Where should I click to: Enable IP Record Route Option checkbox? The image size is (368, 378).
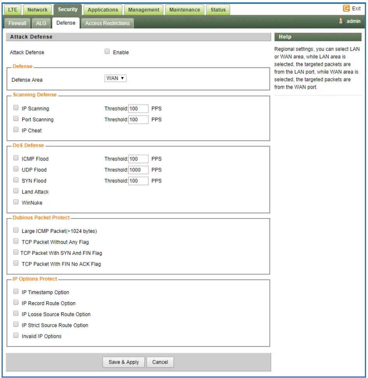tap(16, 302)
